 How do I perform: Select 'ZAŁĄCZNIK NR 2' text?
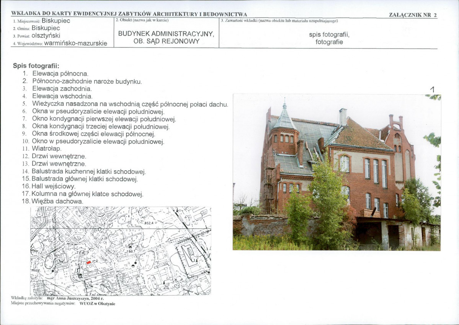tap(413, 15)
